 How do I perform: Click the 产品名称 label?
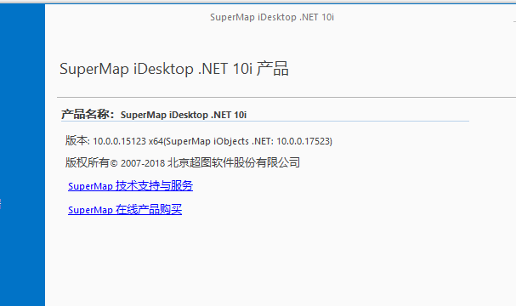tap(88, 115)
